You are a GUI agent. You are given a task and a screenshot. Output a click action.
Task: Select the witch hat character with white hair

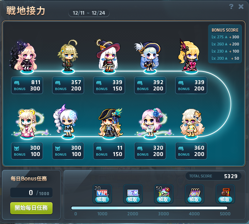coord(108,56)
